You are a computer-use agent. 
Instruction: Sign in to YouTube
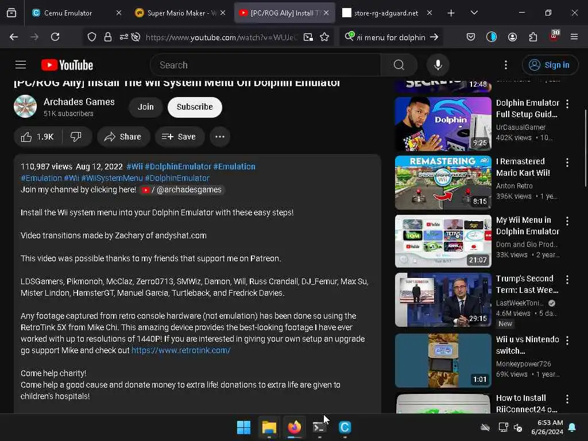click(x=550, y=65)
